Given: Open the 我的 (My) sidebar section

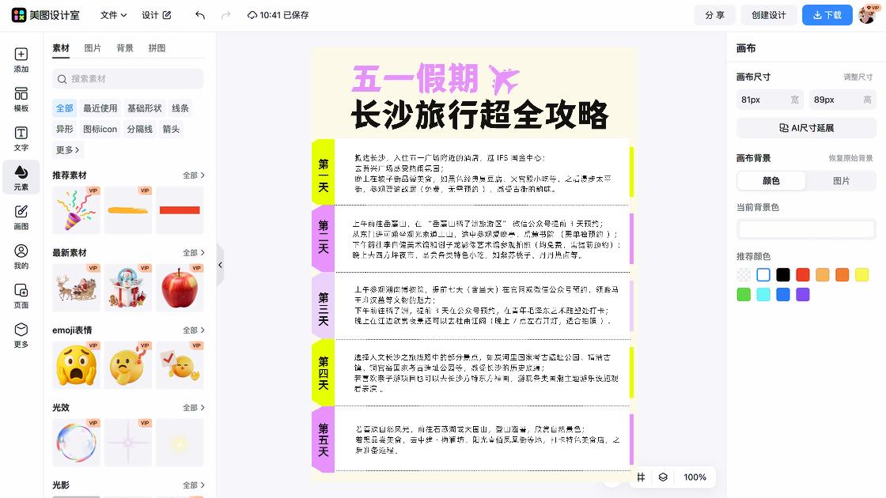Looking at the screenshot, I should pos(21,256).
